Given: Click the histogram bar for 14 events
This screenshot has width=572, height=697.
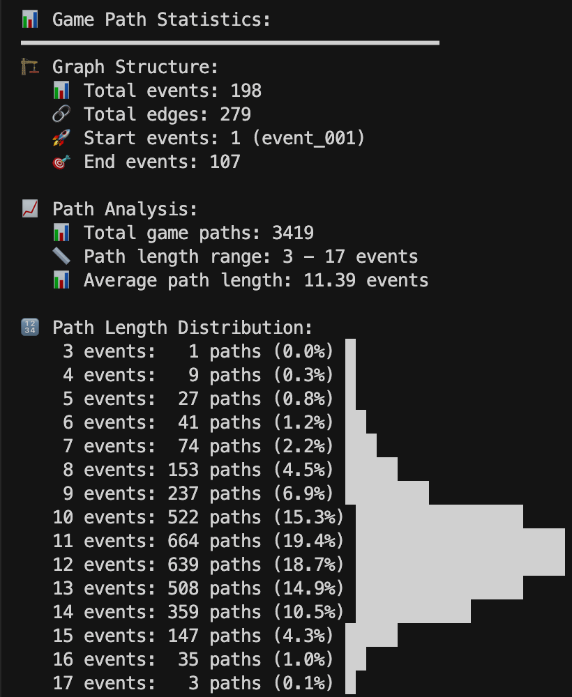Looking at the screenshot, I should point(408,611).
